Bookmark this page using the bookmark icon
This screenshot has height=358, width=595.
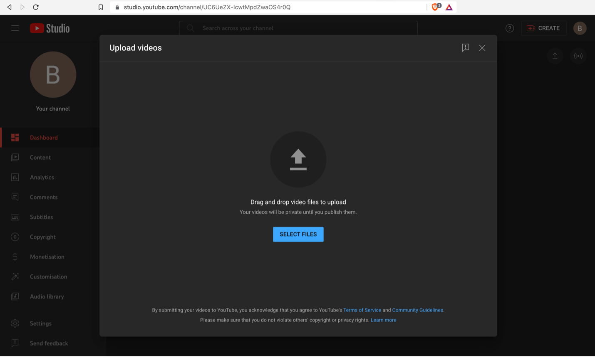point(101,7)
